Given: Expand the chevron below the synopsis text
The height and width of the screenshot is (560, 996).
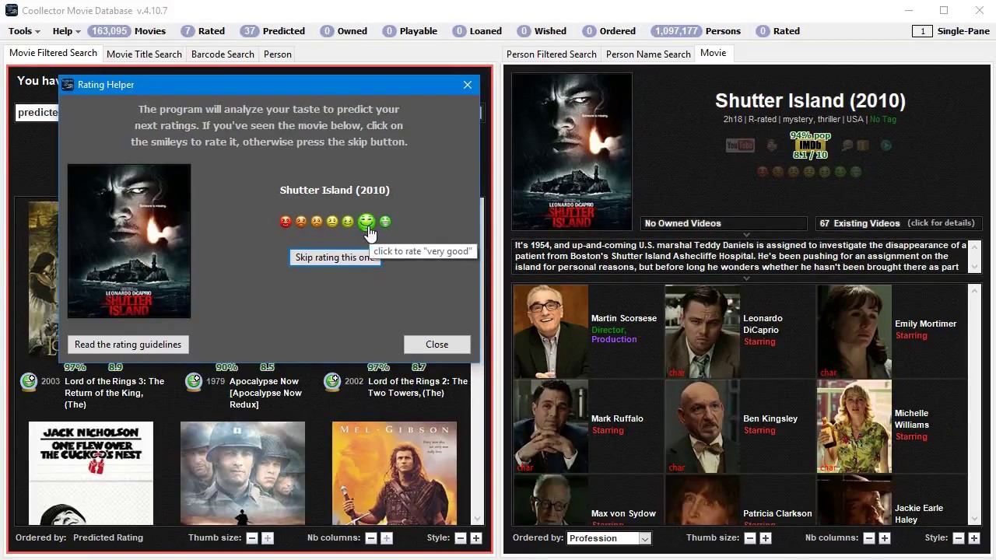Looking at the screenshot, I should pos(746,278).
